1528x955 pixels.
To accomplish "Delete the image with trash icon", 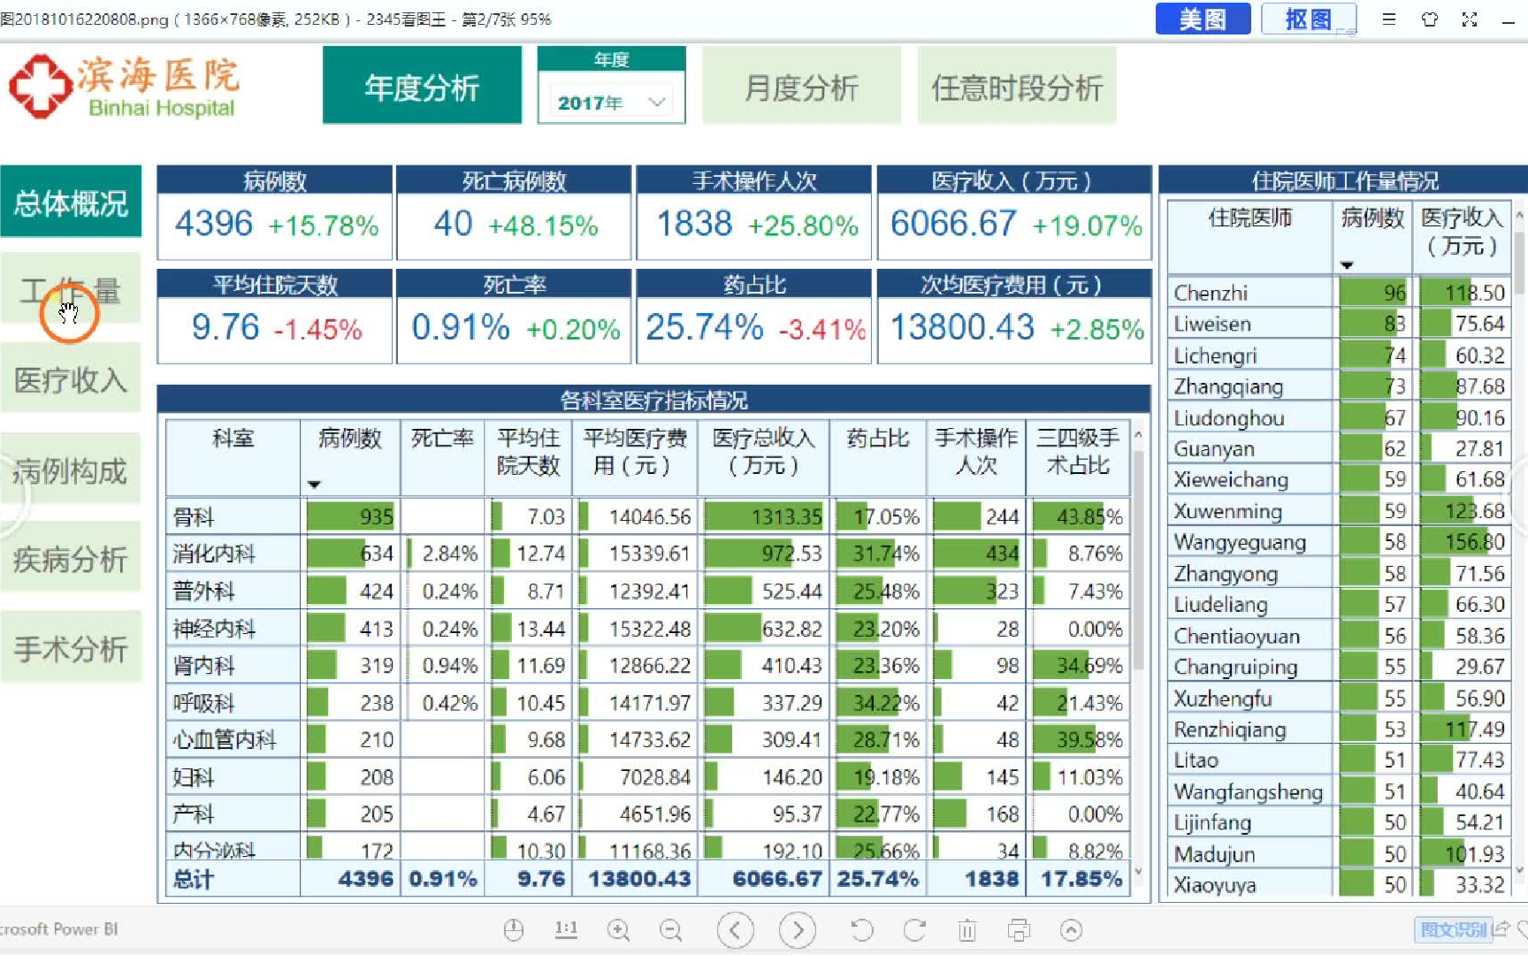I will tap(967, 930).
